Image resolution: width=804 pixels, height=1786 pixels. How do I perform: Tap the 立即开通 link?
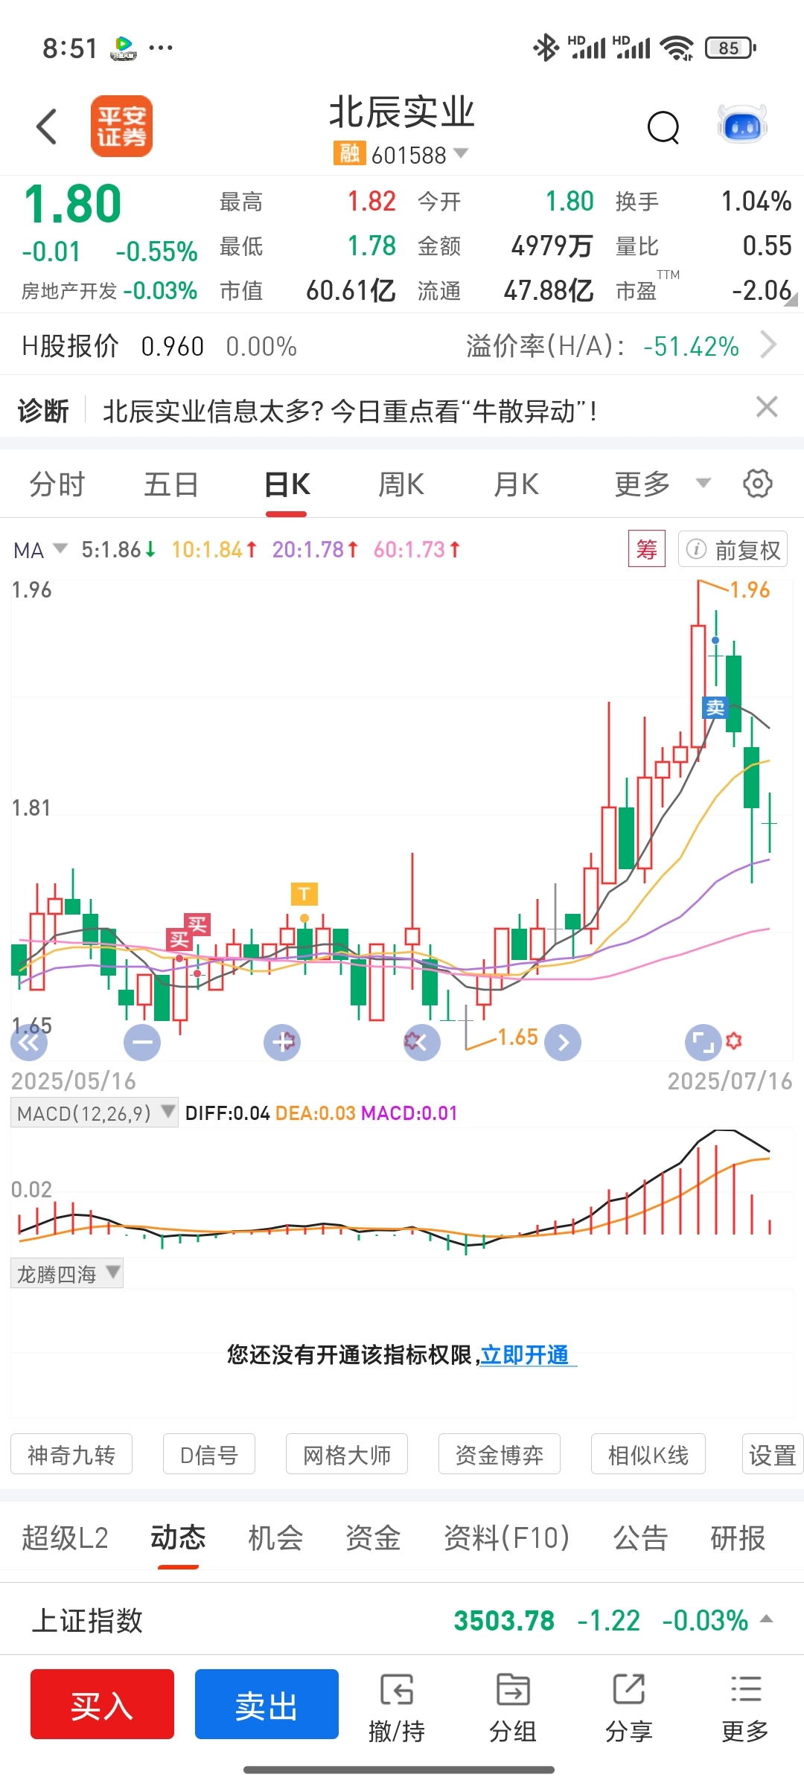pos(525,1354)
